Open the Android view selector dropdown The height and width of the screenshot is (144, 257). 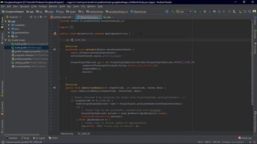tap(14, 17)
